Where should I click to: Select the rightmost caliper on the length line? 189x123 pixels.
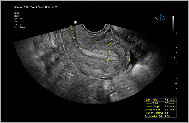pyautogui.click(x=129, y=60)
